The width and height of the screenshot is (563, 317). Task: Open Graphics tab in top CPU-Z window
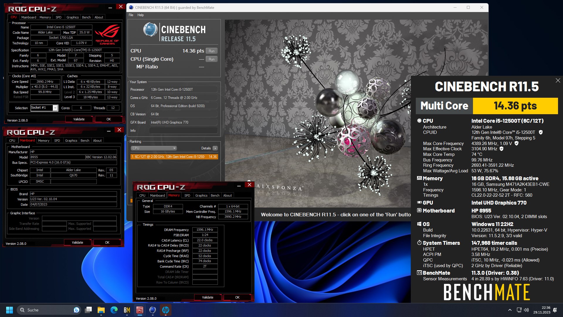pyautogui.click(x=72, y=17)
